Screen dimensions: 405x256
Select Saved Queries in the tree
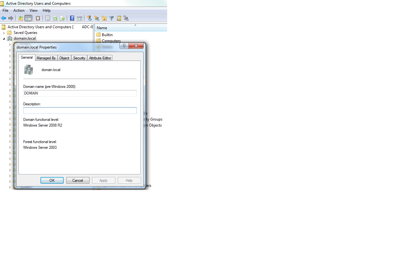25,33
